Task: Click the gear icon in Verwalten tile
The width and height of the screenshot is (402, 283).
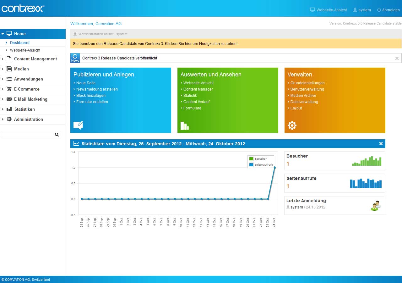Action: (x=292, y=125)
